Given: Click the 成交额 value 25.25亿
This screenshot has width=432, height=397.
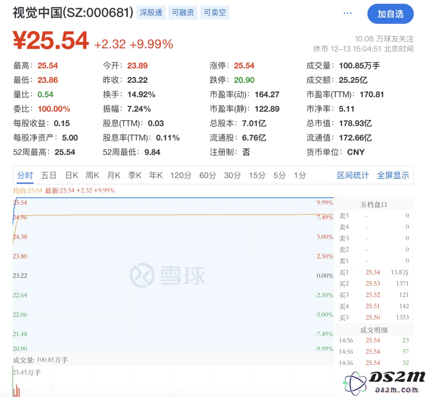Looking at the screenshot, I should coord(353,80).
